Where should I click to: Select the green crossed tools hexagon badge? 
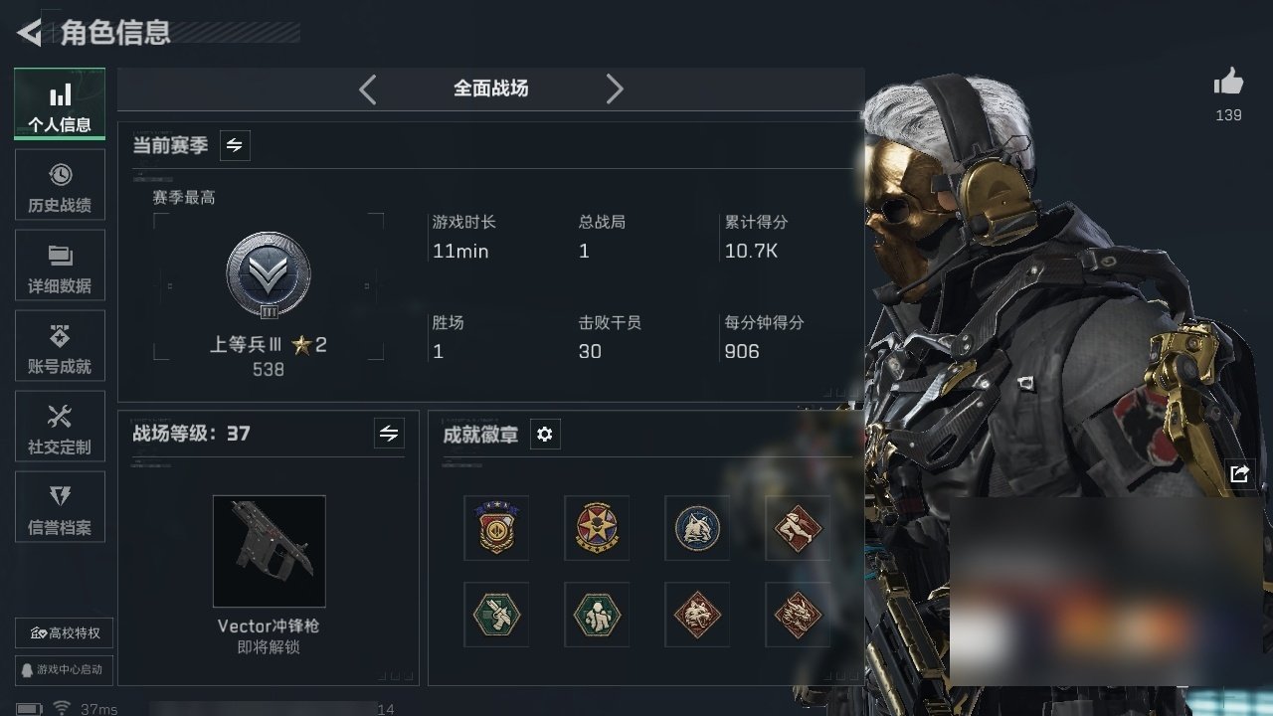(x=496, y=615)
